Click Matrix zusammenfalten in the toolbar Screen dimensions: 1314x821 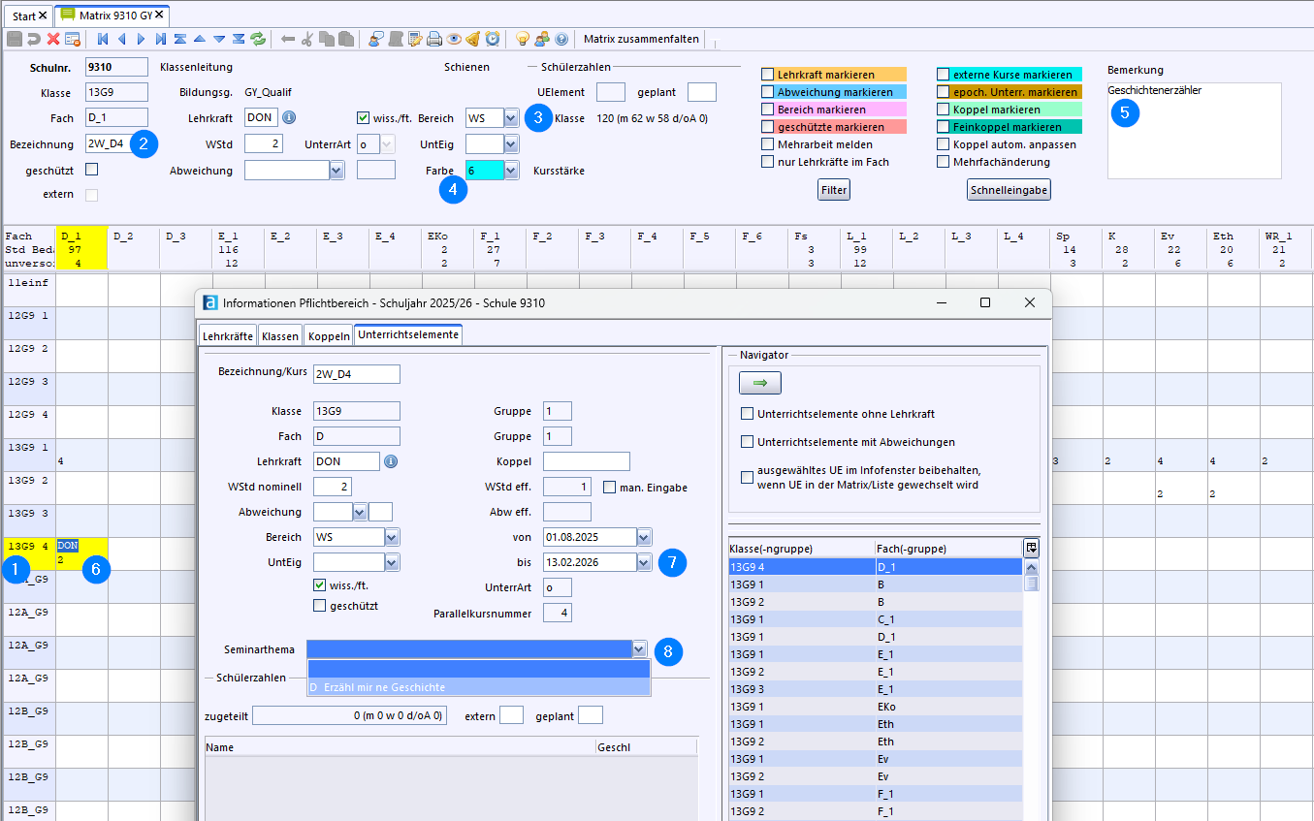click(640, 39)
